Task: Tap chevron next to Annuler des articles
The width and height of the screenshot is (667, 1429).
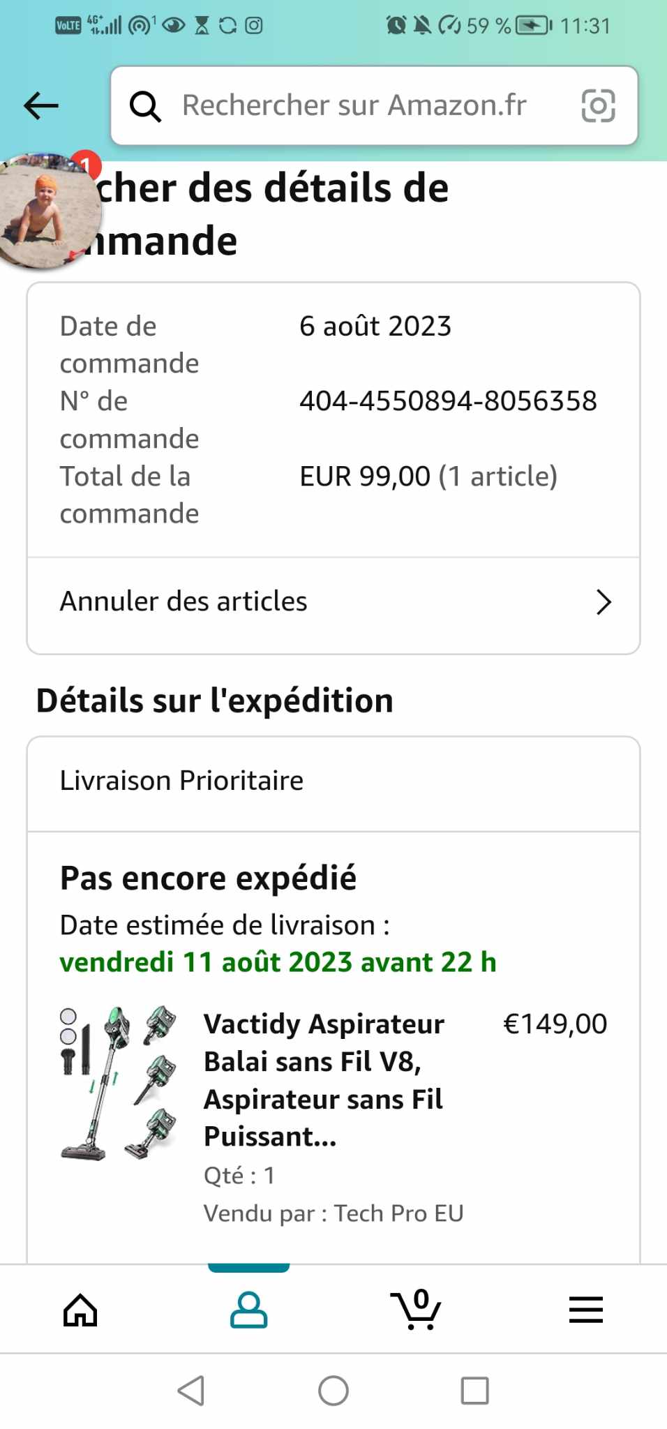Action: [604, 602]
